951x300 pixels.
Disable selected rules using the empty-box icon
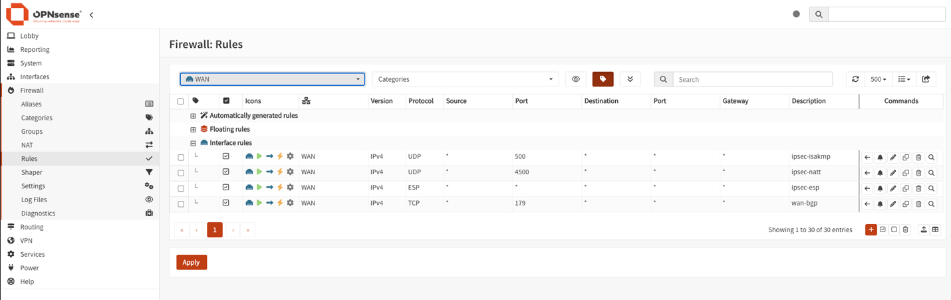point(894,229)
